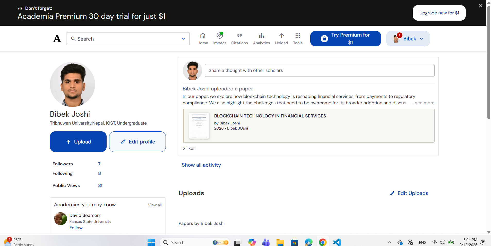Open the blockchain paper thumbnail
The width and height of the screenshot is (491, 246).
click(199, 126)
